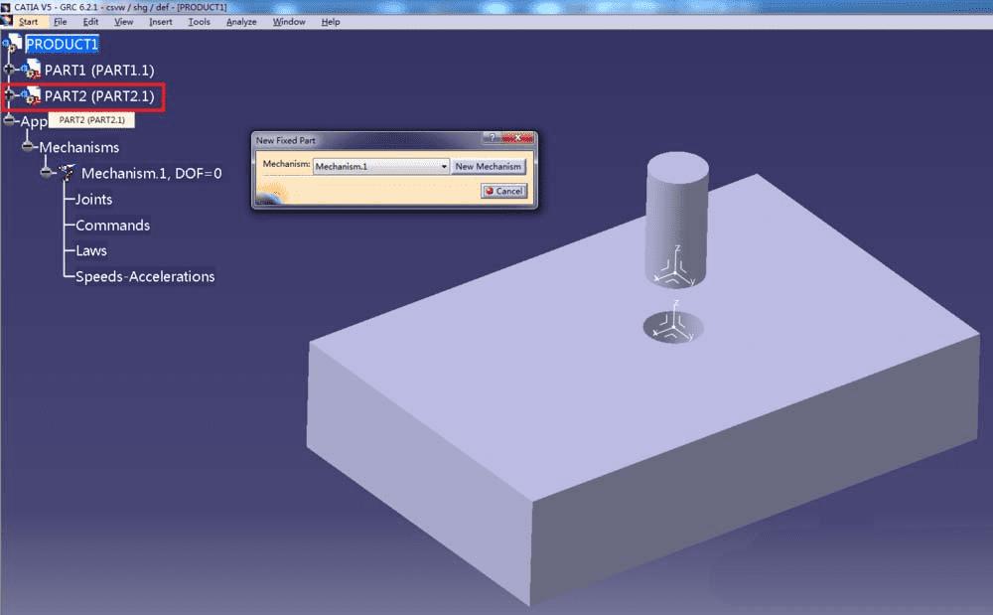Open the Analyze menu
Viewport: 993px width, 615px height.
tap(241, 22)
